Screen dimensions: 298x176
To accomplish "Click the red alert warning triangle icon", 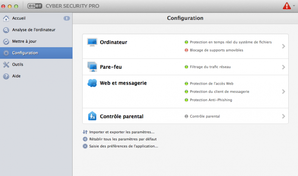I will pos(287,6).
